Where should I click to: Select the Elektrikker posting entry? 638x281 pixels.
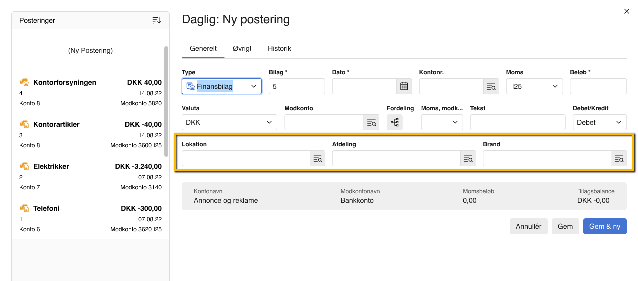tap(90, 176)
